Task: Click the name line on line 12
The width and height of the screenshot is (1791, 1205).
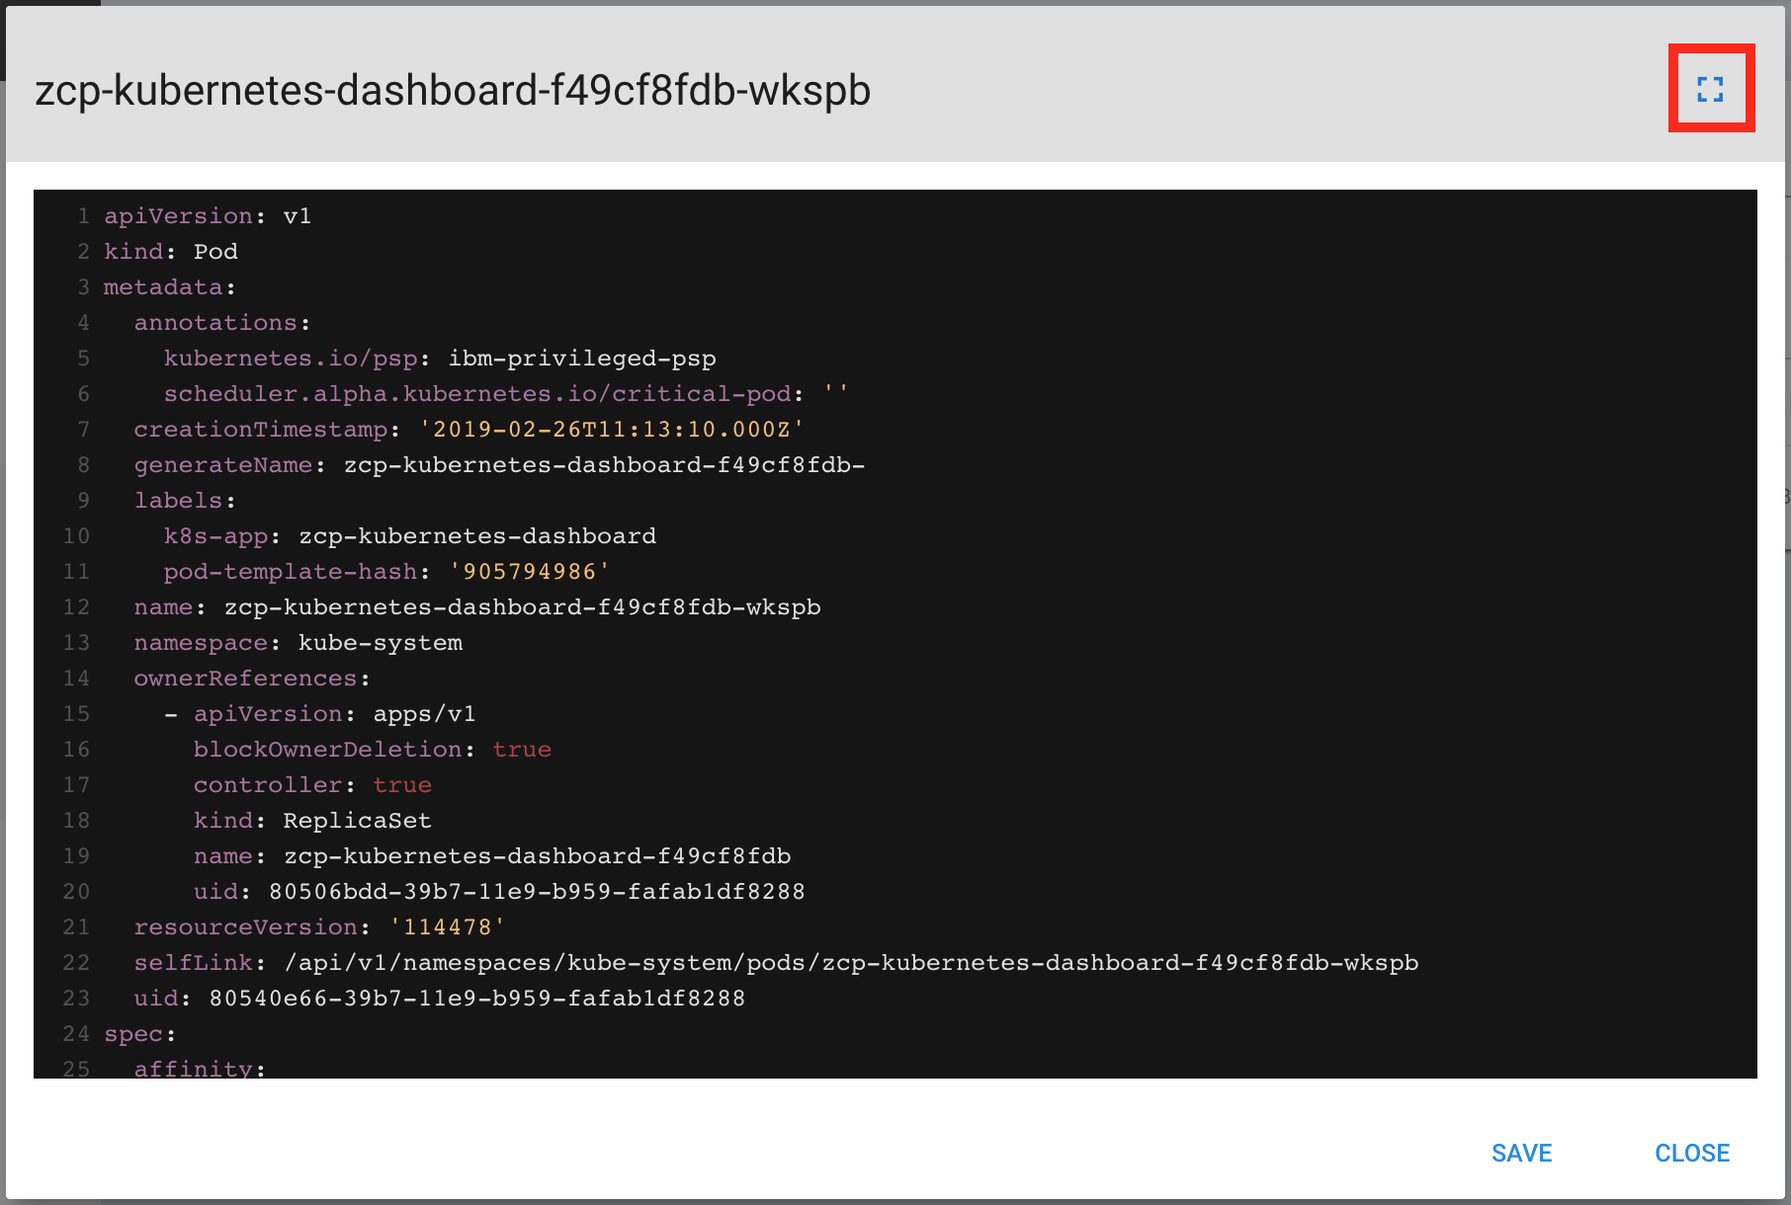Action: click(477, 606)
